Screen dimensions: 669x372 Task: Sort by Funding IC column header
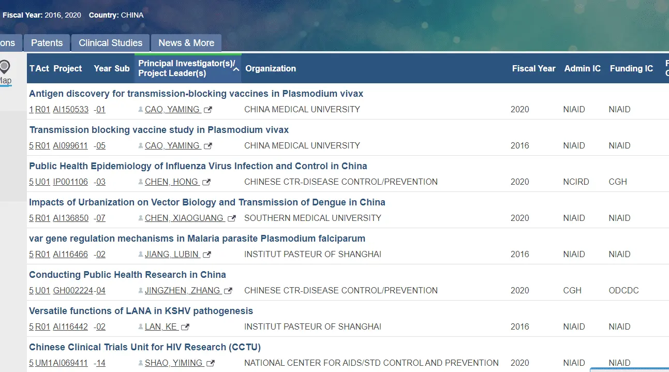tap(631, 68)
